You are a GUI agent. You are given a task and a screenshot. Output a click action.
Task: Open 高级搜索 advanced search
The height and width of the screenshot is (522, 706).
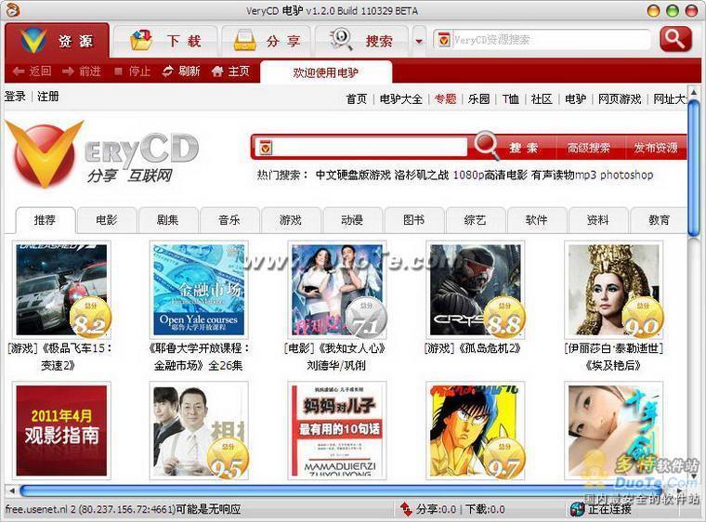click(x=588, y=148)
